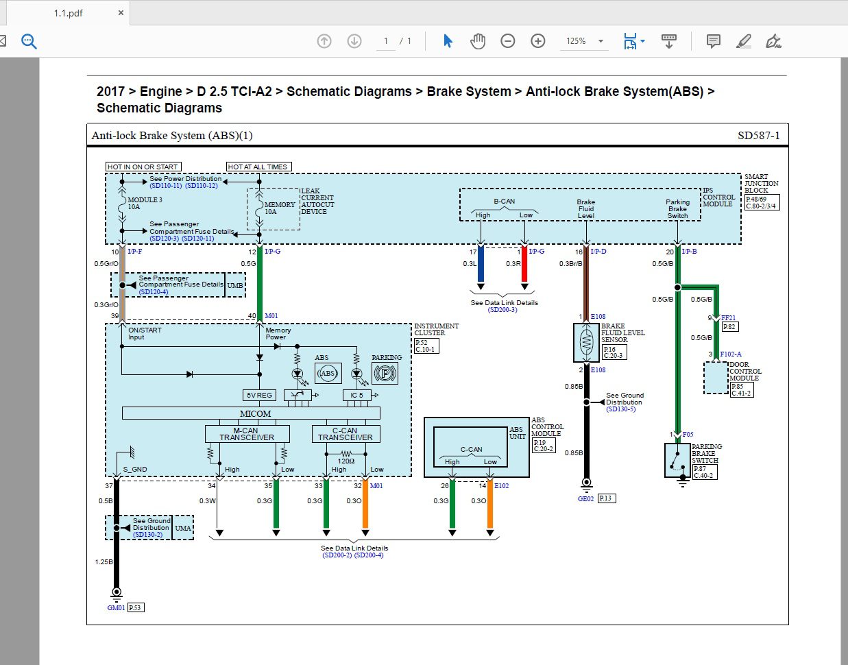
Task: Click the SD200-3 data link reference
Action: [502, 310]
